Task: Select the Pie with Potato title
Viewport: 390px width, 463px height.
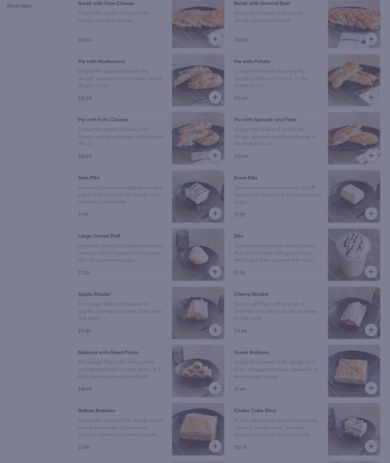Action: click(x=252, y=61)
